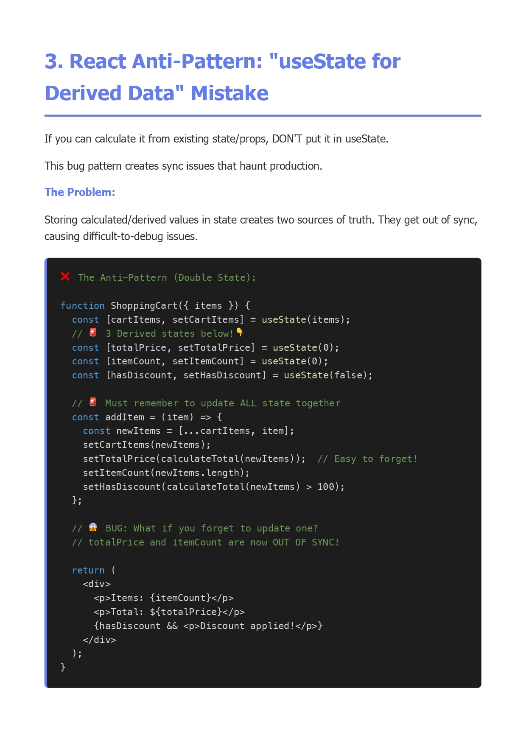
Task: Click the pointing-down hand emoji
Action: coord(240,332)
